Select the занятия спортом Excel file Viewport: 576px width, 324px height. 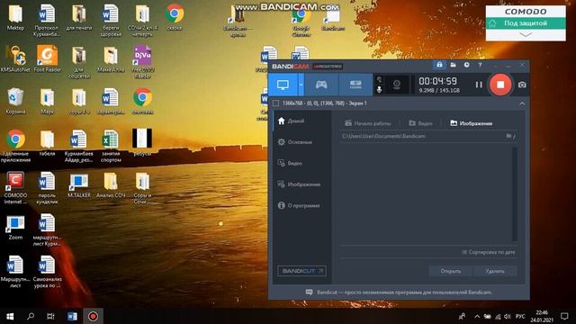111,146
